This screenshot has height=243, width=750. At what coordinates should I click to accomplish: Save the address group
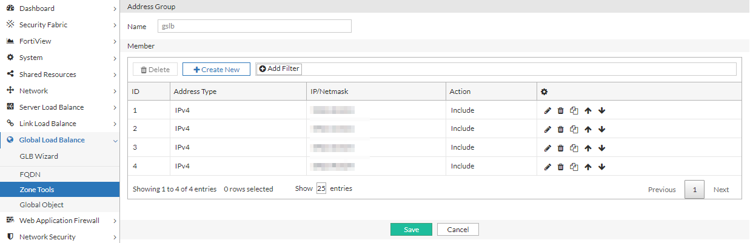pyautogui.click(x=411, y=230)
